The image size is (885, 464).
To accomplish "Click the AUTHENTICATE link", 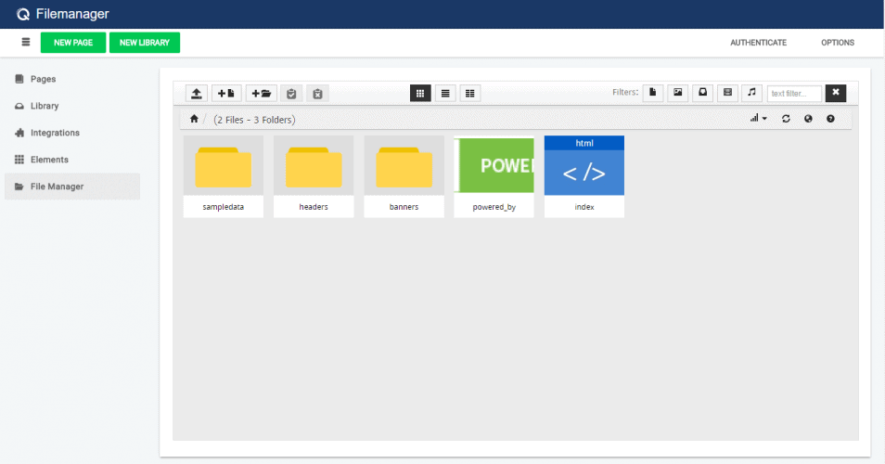I will tap(758, 43).
